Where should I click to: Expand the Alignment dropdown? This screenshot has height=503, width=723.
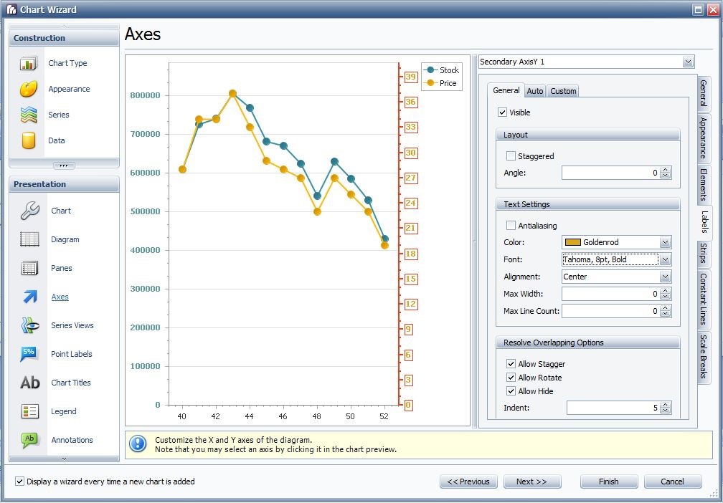[x=665, y=277]
